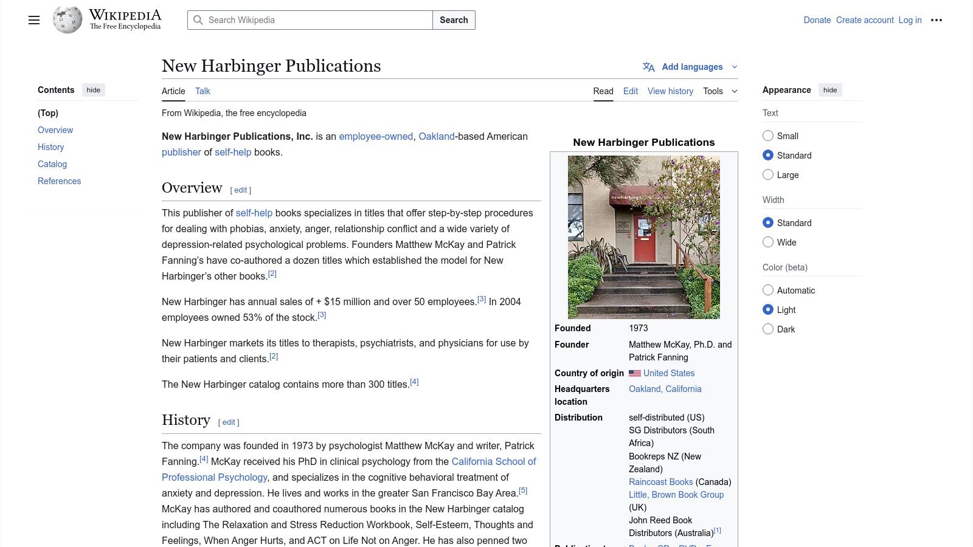Image resolution: width=973 pixels, height=547 pixels.
Task: Open the employee-owned link
Action: point(376,136)
